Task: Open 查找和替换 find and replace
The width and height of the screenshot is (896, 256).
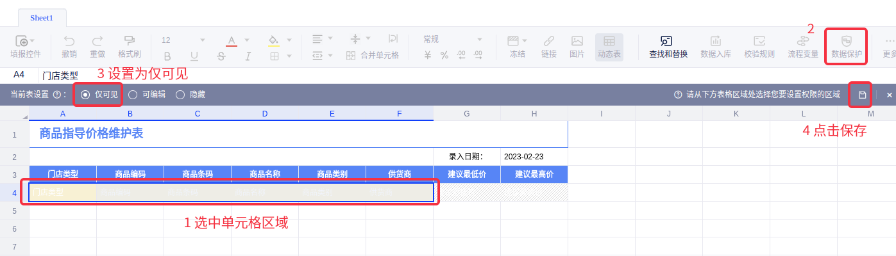Action: [668, 46]
